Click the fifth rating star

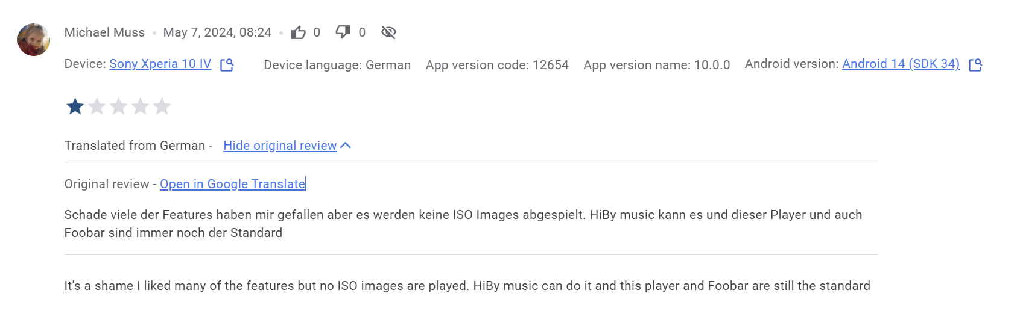coord(162,106)
